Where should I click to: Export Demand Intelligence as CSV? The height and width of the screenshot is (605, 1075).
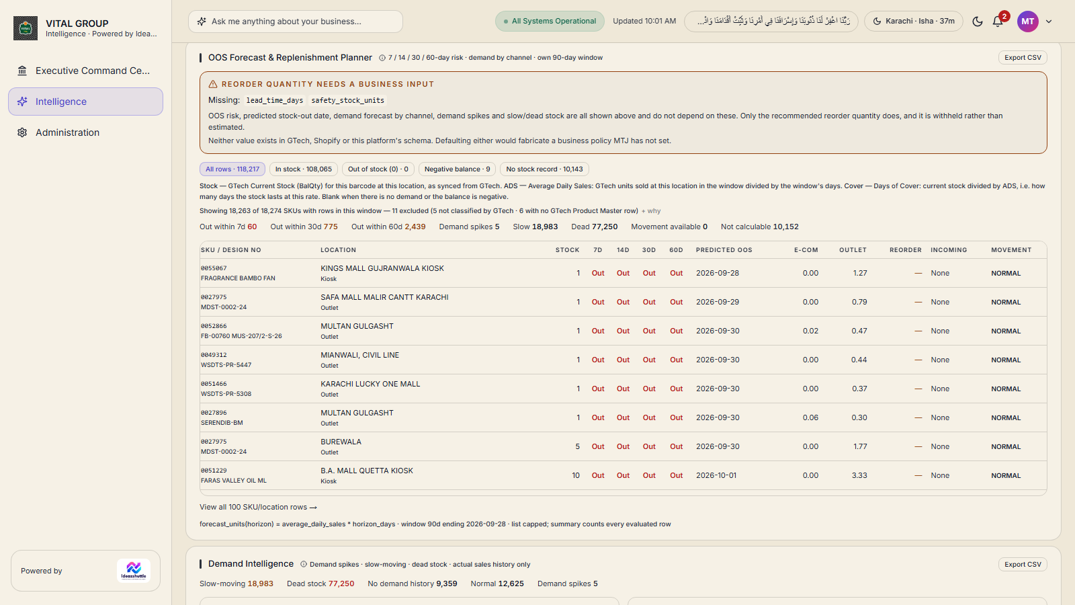pyautogui.click(x=1023, y=565)
